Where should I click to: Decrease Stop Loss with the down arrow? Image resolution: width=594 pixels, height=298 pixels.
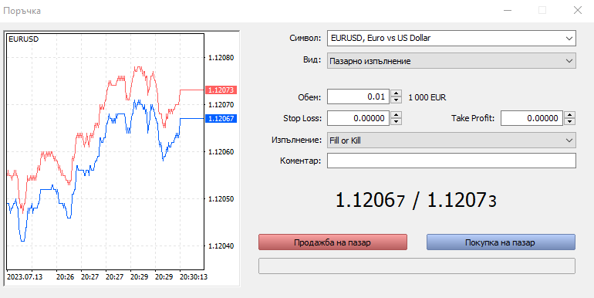[396, 122]
